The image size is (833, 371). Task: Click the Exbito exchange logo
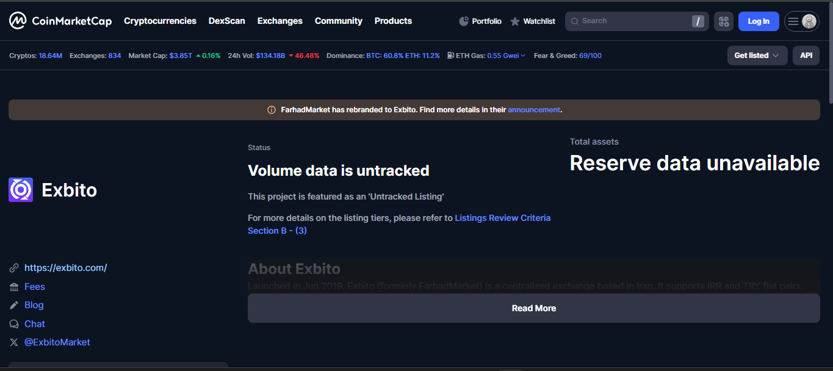click(21, 190)
